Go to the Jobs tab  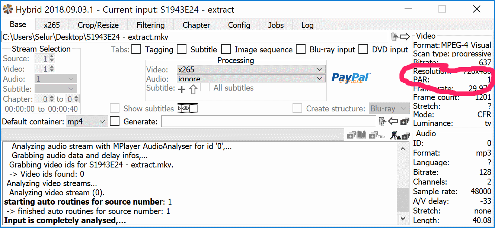(x=276, y=25)
